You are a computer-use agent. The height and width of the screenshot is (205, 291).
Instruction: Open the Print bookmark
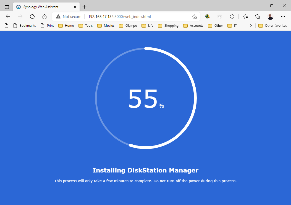47,26
